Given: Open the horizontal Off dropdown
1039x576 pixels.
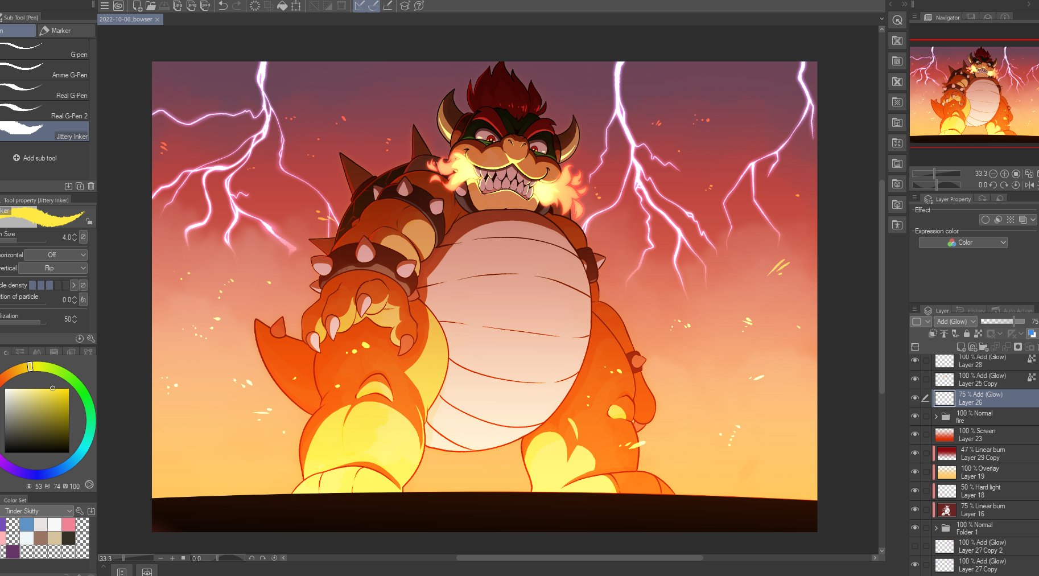Looking at the screenshot, I should coord(56,255).
